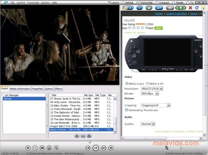Click the Game Consoles breadcrumb link
208x155 pixels.
click(x=177, y=14)
